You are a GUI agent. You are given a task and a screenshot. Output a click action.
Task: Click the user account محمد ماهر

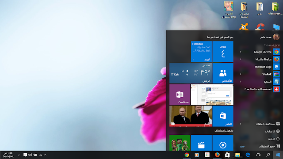pyautogui.click(x=270, y=37)
